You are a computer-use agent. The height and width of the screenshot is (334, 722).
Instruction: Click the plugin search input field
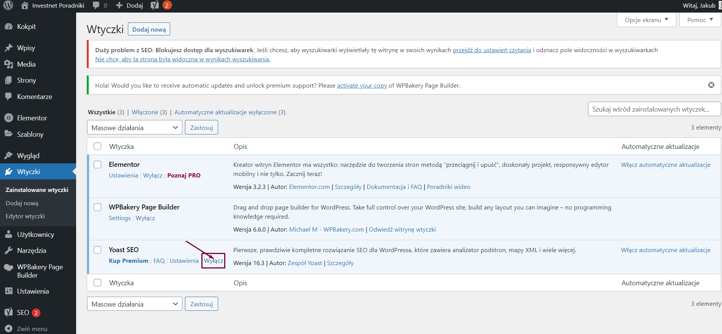(654, 109)
